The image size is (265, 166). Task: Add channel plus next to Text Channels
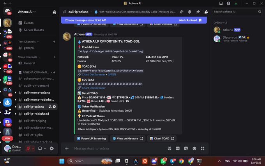[x=54, y=42]
